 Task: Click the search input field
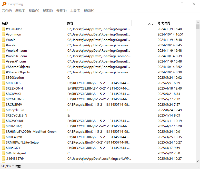pos(100,16)
